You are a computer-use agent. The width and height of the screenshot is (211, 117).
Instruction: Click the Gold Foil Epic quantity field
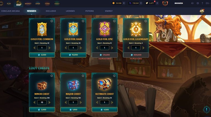[x=105, y=48]
